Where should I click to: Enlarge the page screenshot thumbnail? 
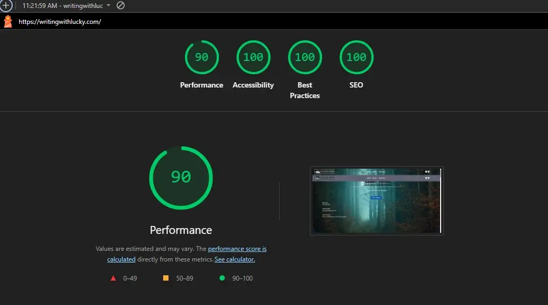[x=376, y=201]
